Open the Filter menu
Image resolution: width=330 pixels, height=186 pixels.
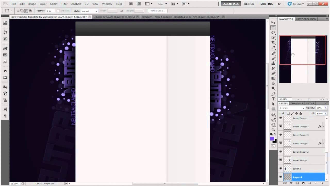point(64,4)
